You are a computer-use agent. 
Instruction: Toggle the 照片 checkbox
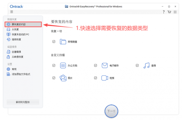pos(54,78)
